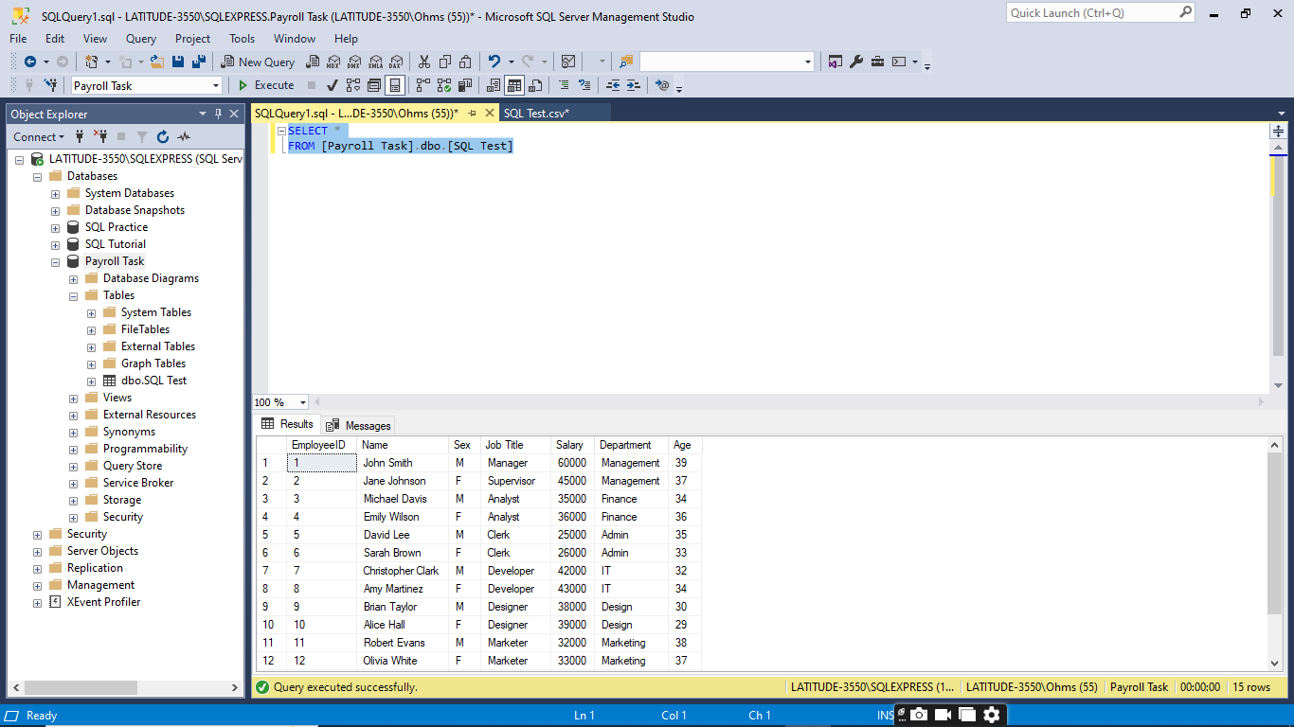Open a new MDX query
Screen dimensions: 1294x727
point(333,62)
